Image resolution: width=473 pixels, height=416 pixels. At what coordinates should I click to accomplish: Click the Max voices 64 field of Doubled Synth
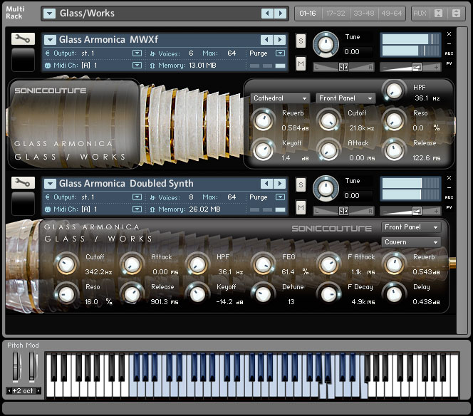pos(232,197)
